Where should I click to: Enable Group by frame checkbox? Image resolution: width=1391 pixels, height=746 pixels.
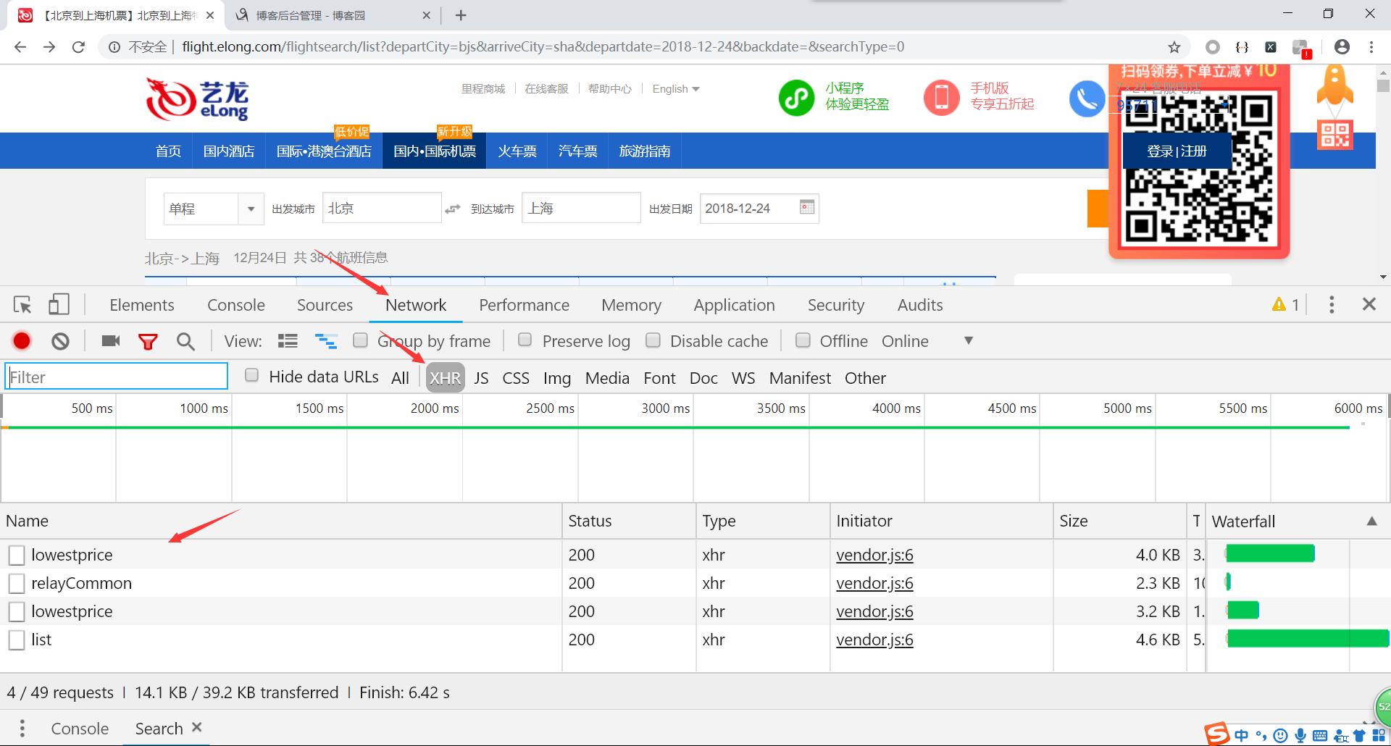[x=360, y=340]
